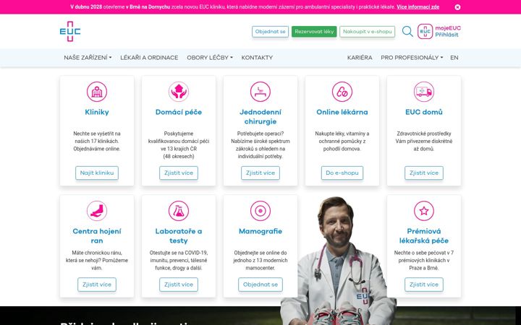
Task: Click Zjistit více under Laboratoře a testy
Action: [x=179, y=285]
